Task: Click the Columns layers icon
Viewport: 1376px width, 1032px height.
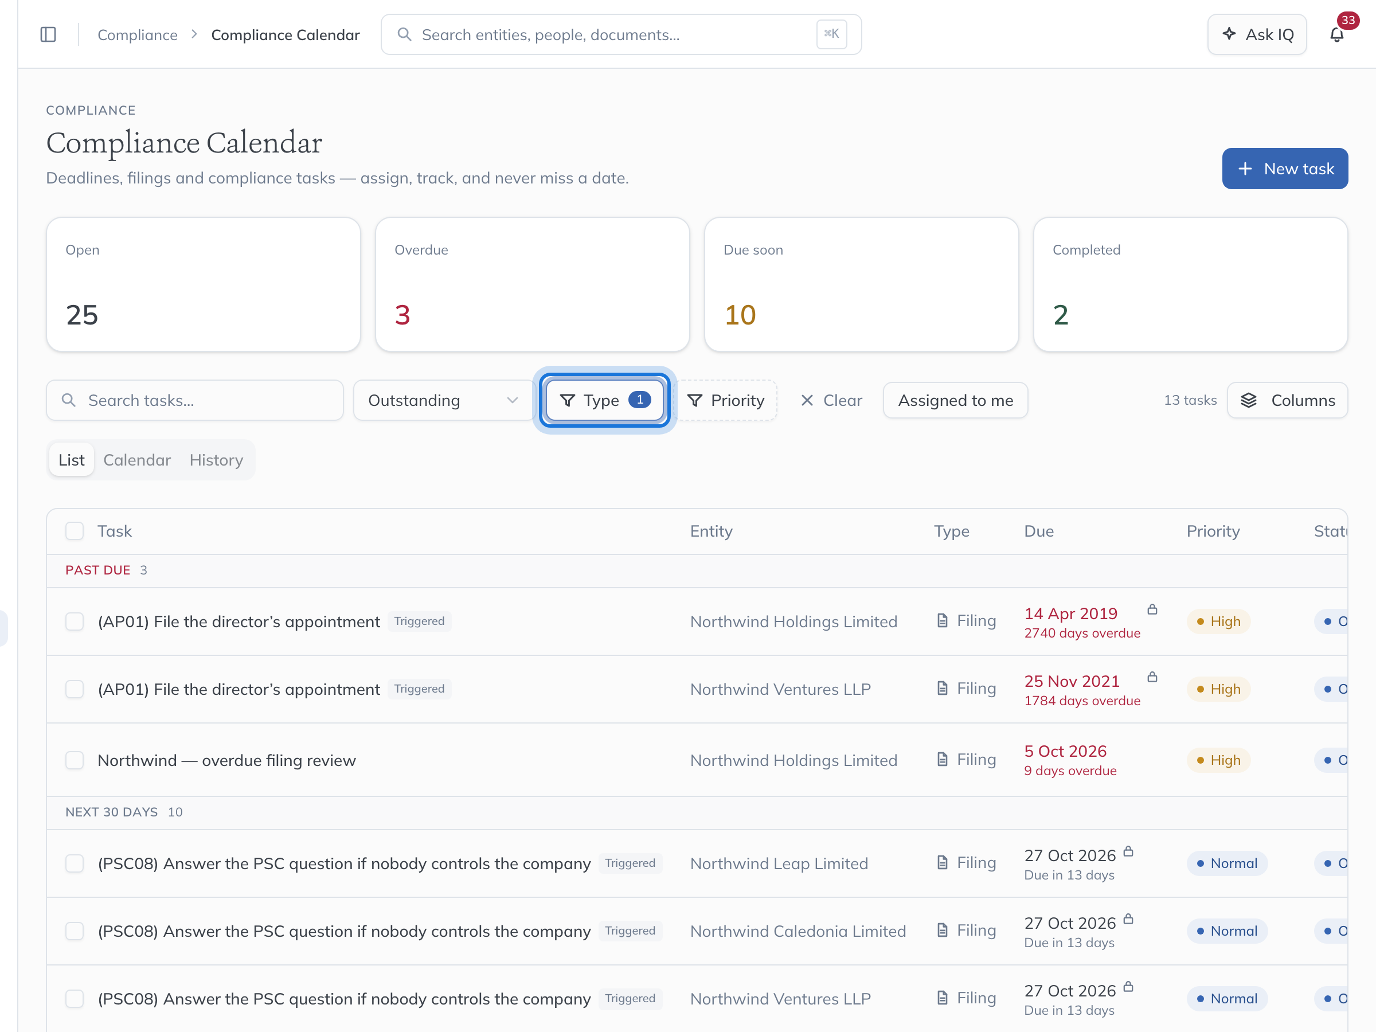Action: (x=1249, y=400)
